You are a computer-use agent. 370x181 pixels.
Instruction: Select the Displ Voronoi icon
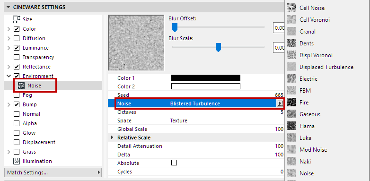click(291, 55)
